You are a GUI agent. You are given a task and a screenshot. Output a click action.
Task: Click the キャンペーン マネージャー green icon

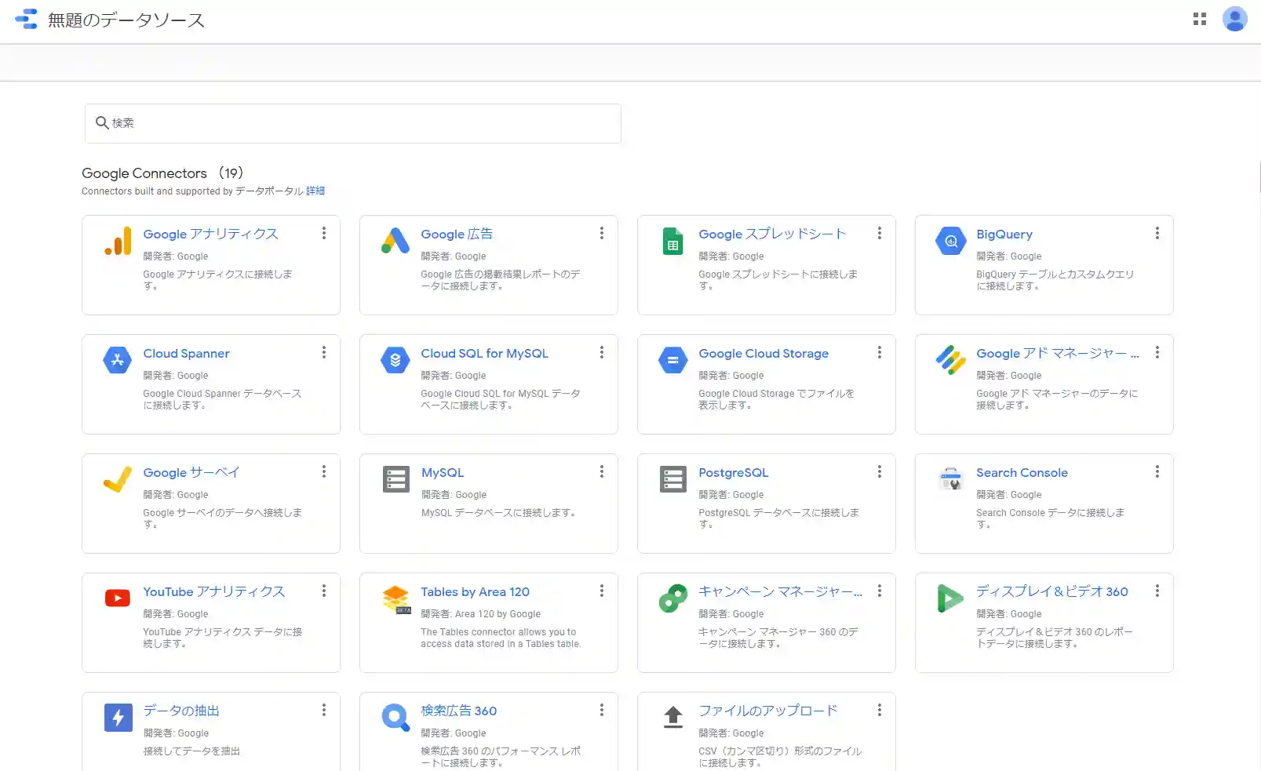click(x=672, y=598)
